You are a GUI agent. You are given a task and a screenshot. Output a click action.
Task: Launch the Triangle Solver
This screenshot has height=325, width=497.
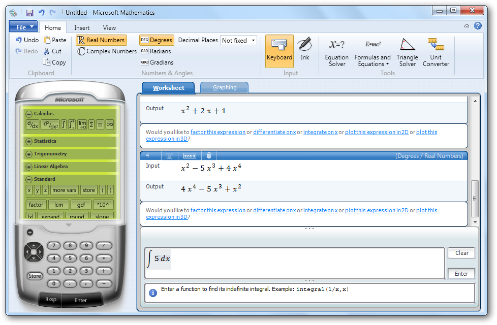(x=407, y=51)
